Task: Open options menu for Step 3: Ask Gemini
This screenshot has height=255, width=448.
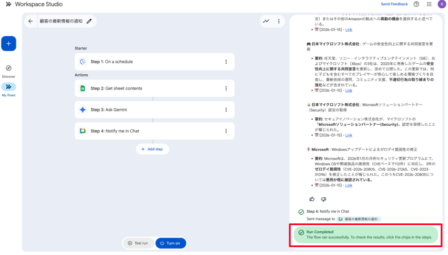Action: coord(226,110)
